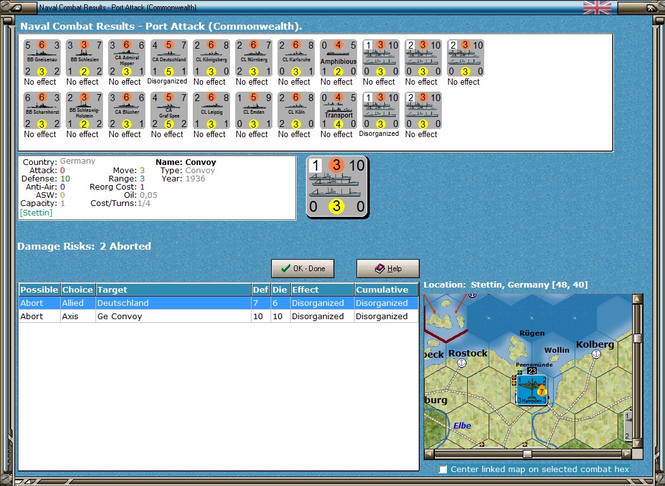Enable Center linked map on combat hex
This screenshot has height=486, width=665.
coord(443,470)
